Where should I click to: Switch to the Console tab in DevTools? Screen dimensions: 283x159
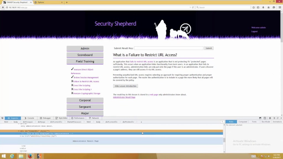tap(29, 118)
